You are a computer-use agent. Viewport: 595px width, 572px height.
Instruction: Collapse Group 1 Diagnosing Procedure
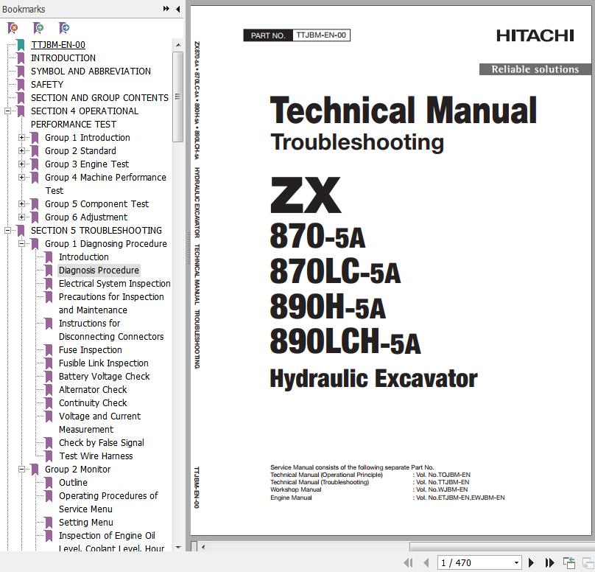(21, 244)
